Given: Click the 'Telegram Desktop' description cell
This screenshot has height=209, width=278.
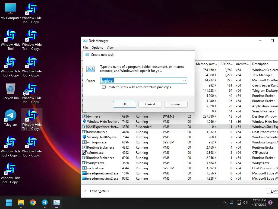Looking at the screenshot, I should click(x=265, y=90).
